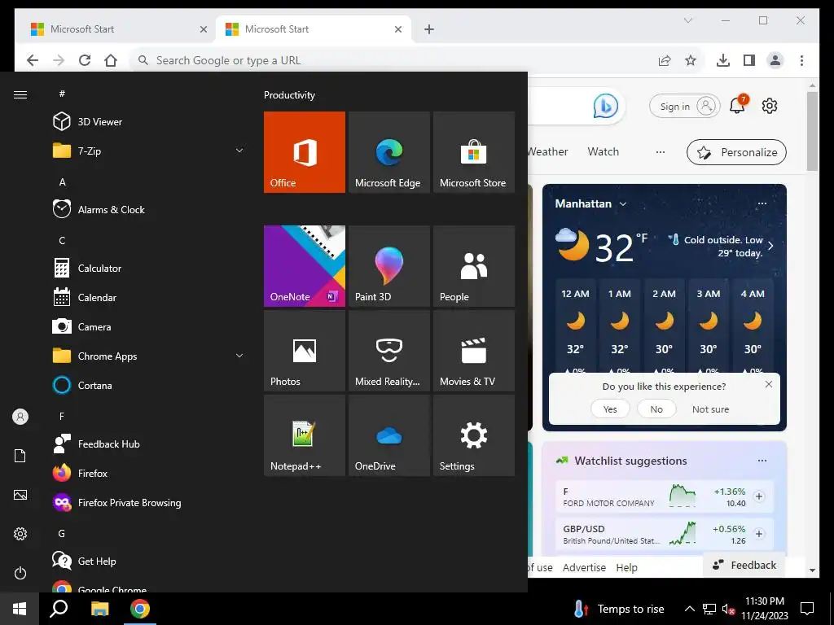Screen dimensions: 834x625
Task: Open the Microsoft Store tile
Action: point(474,152)
